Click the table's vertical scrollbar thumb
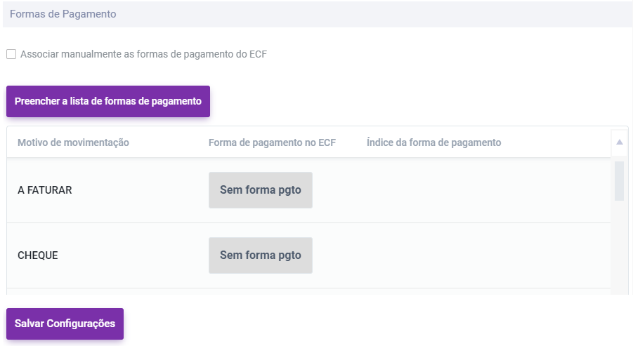633x346 pixels. tap(619, 180)
